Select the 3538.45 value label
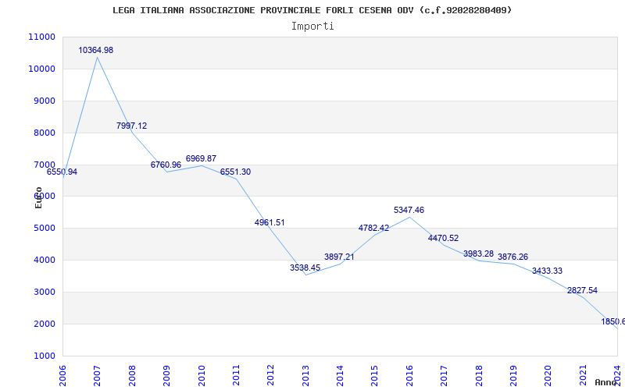 pos(305,268)
